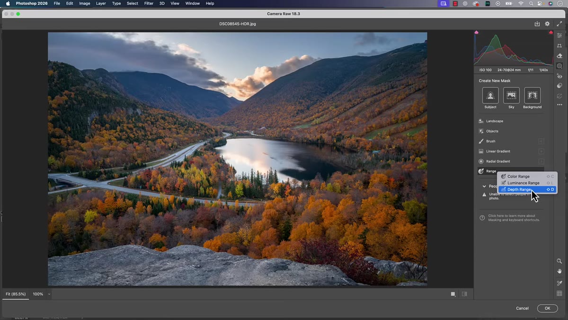Select Luminance Range from the popup
The image size is (568, 320).
click(x=527, y=183)
